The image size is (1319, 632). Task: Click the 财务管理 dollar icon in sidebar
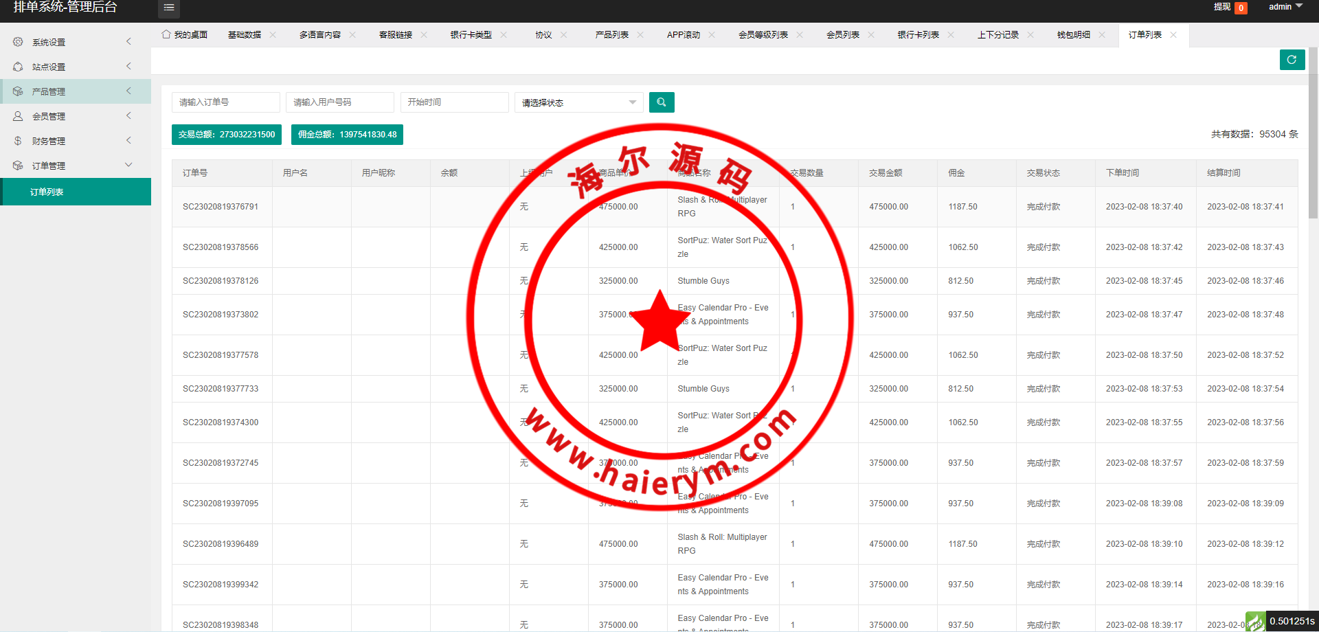point(18,141)
